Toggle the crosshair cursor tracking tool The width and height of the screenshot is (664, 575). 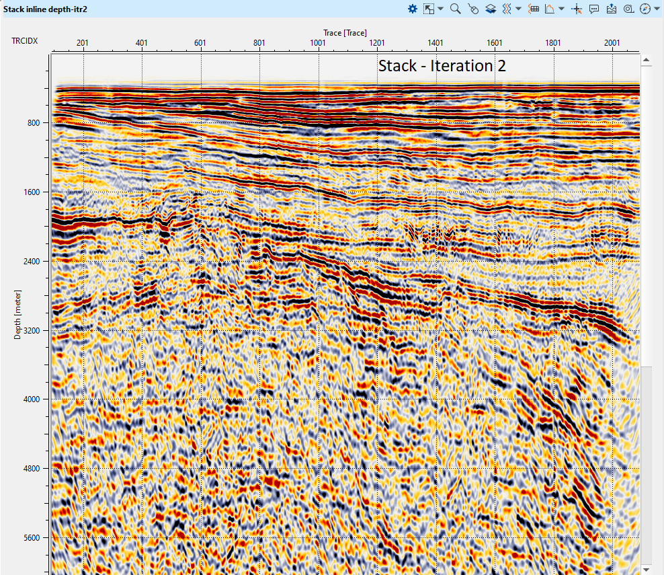577,9
